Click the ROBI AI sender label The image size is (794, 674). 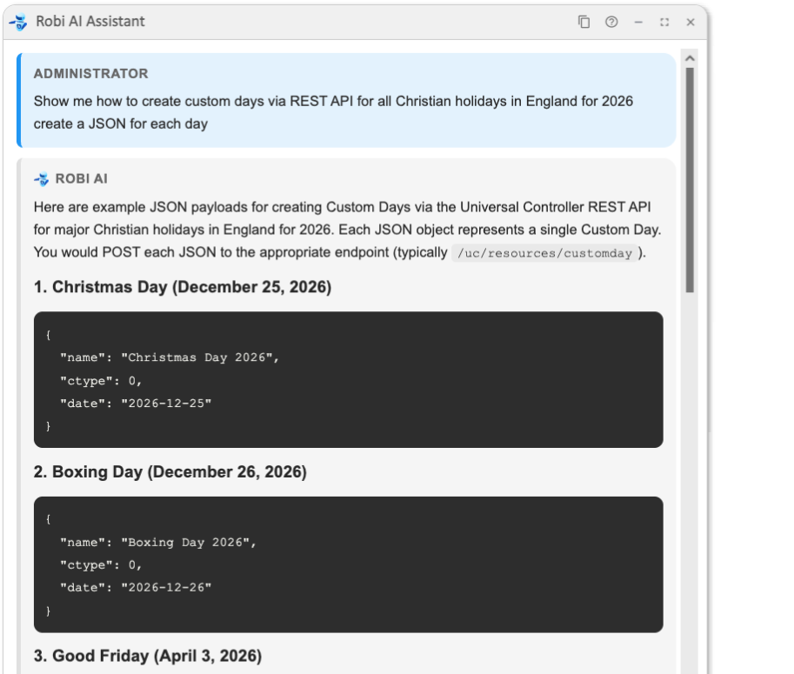tap(81, 179)
